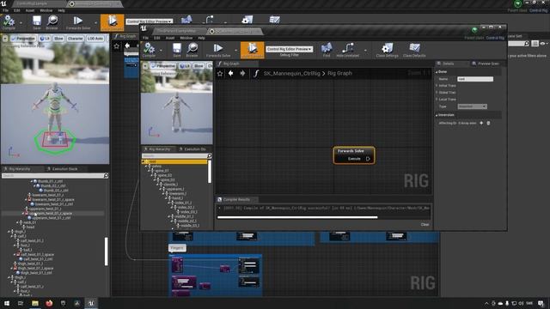Click the Compiler Results horizontal scrollbar
This screenshot has width=550, height=309.
click(297, 217)
